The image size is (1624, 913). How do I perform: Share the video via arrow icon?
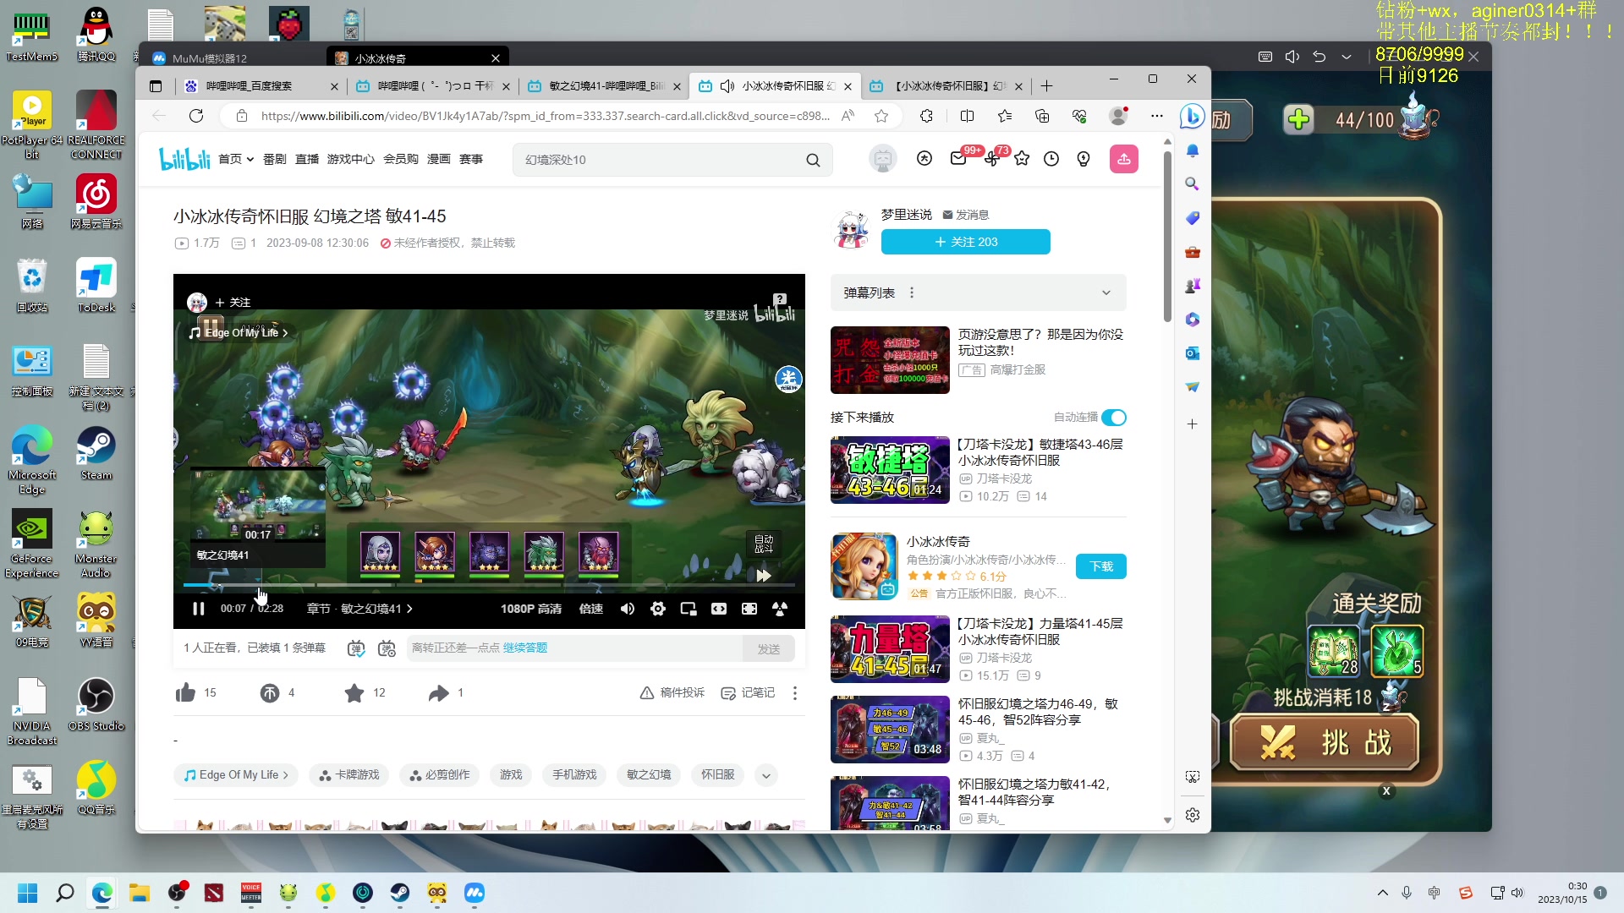(438, 693)
